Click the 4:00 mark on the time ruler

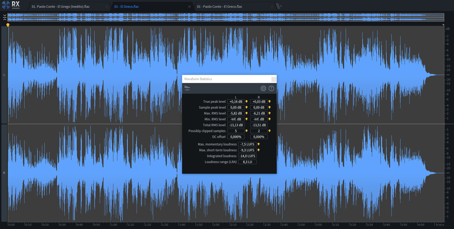[x=421, y=225]
